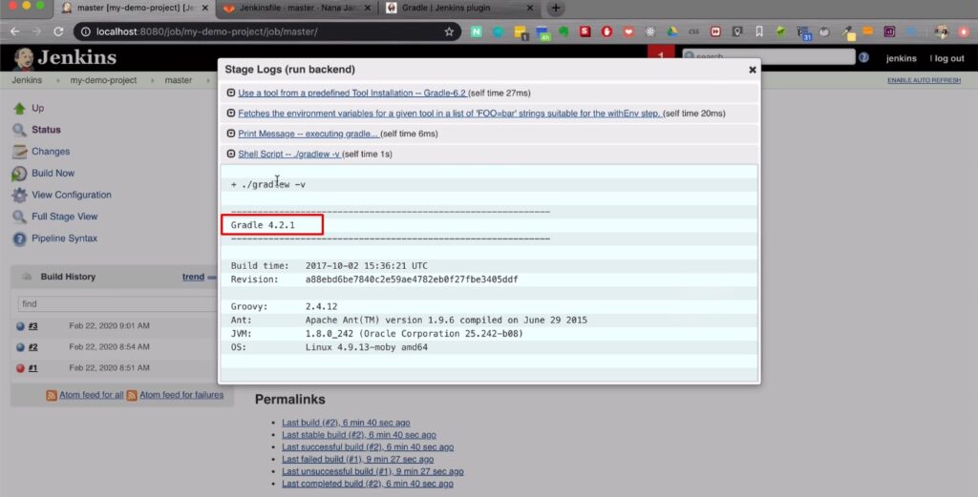Click the search help question mark icon
The height and width of the screenshot is (497, 978).
(x=863, y=57)
